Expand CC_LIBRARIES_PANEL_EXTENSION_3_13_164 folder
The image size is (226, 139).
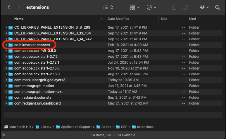[x=6, y=33]
